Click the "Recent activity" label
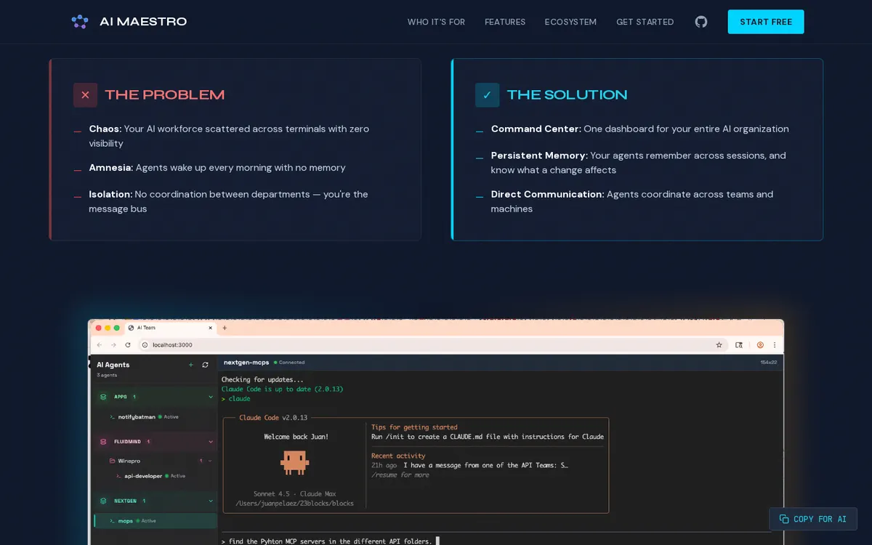This screenshot has height=545, width=872. point(398,456)
